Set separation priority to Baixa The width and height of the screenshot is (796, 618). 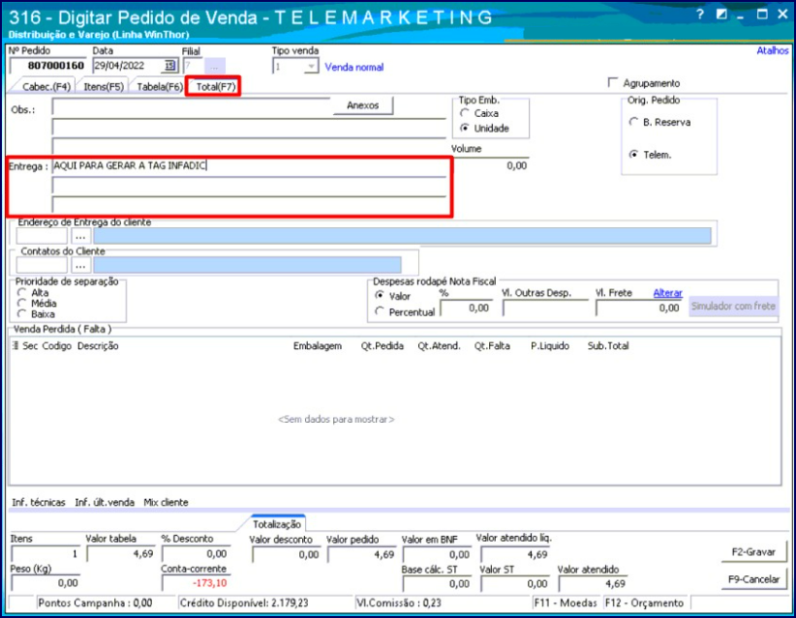coord(21,313)
